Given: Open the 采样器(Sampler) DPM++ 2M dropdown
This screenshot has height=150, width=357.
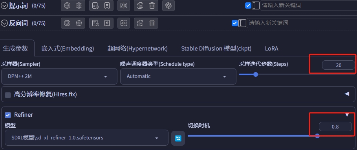Looking at the screenshot, I should [59, 76].
